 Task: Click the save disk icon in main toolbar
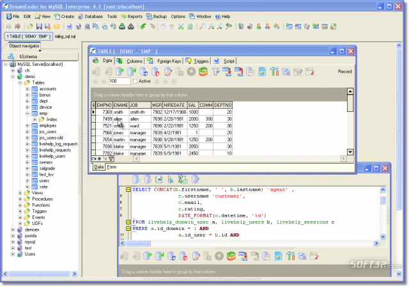click(39, 27)
